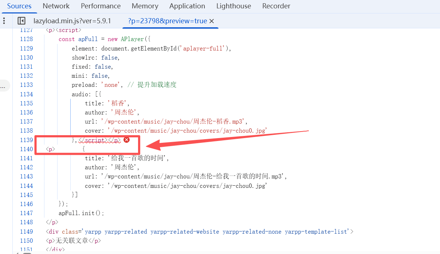Image resolution: width=440 pixels, height=254 pixels.
Task: Set breakpoint on line number 1129
Action: tap(26, 48)
